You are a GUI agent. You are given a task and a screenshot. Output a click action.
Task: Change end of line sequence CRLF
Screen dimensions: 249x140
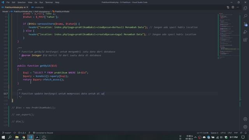point(230,133)
